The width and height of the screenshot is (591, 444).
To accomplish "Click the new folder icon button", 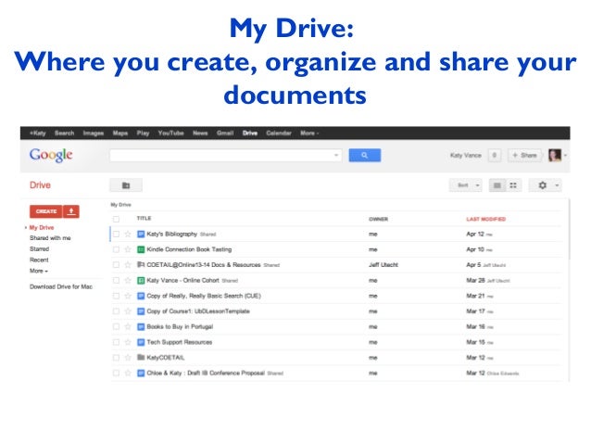I will [126, 185].
